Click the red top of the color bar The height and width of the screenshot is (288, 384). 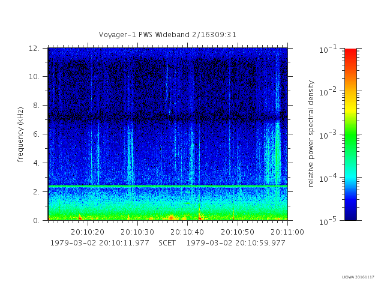click(350, 52)
